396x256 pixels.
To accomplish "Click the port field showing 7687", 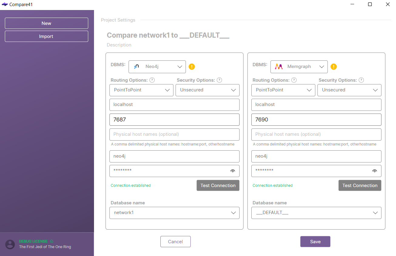I will pos(174,120).
